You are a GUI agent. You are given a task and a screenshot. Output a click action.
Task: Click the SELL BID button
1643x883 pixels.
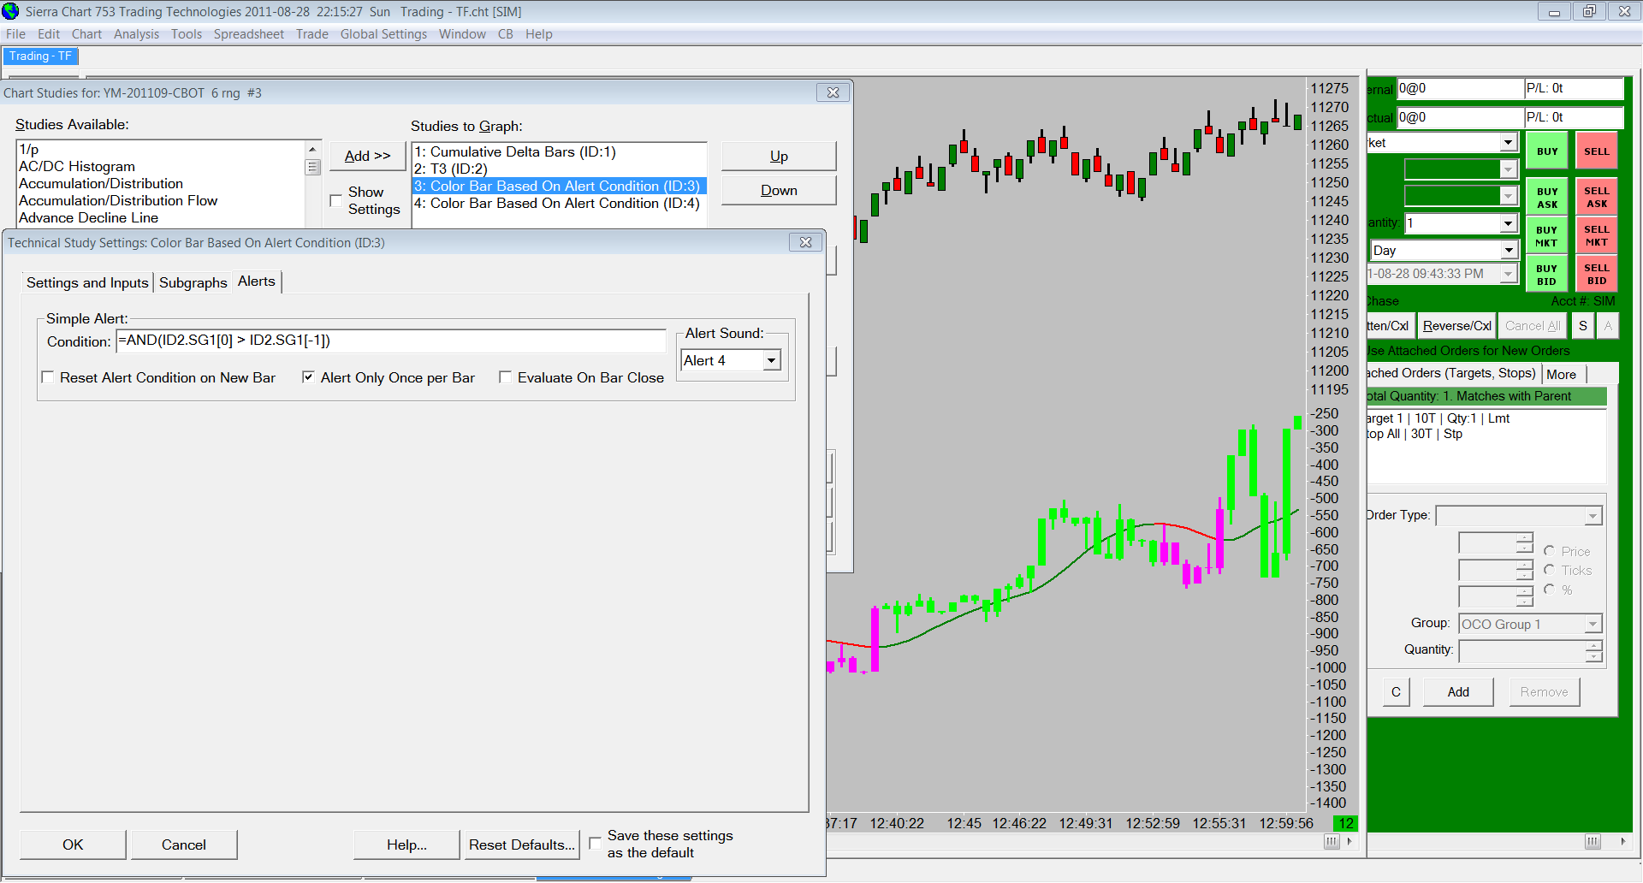pos(1596,275)
